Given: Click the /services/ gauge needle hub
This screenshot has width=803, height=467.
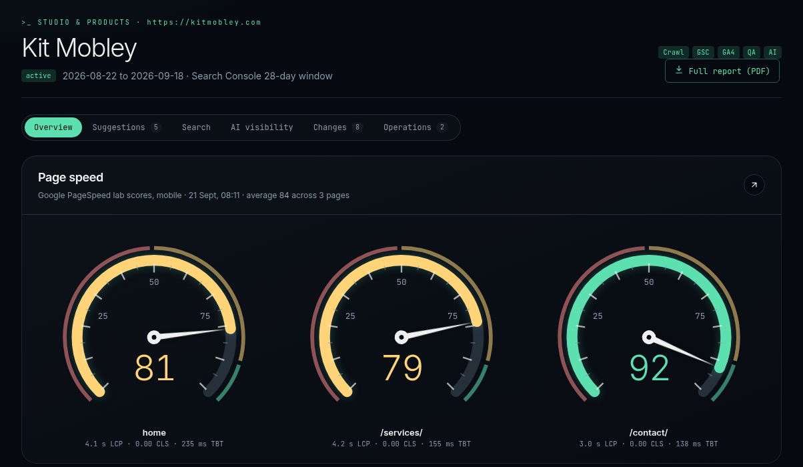Looking at the screenshot, I should [401, 337].
